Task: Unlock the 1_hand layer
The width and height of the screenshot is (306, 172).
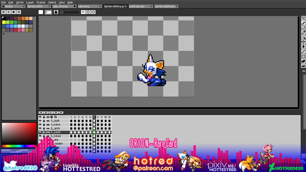Action: [x=44, y=125]
